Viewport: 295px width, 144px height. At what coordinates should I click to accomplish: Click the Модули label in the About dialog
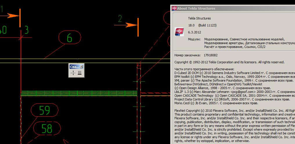pyautogui.click(x=194, y=39)
